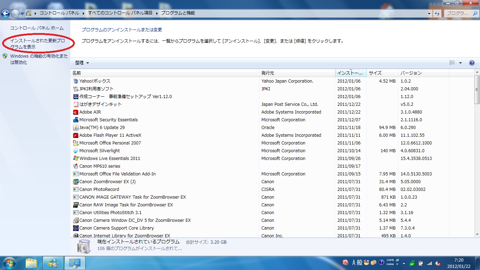Sort by the インストール date column header
This screenshot has height=270, width=480.
tap(351, 73)
